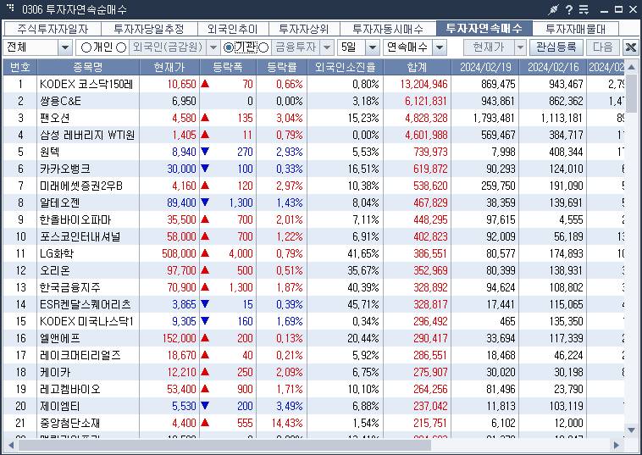Click the 14.43% change rate cell
Image resolution: width=642 pixels, height=455 pixels.
(287, 423)
